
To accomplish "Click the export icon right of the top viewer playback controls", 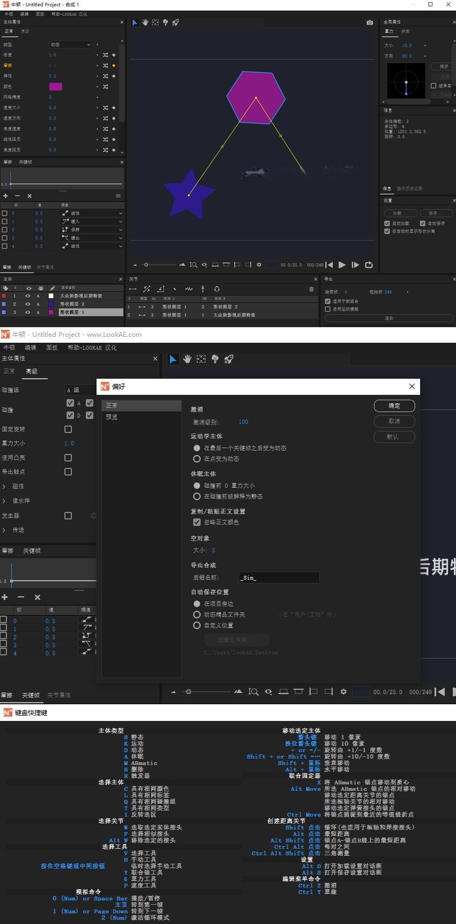I will [x=369, y=265].
